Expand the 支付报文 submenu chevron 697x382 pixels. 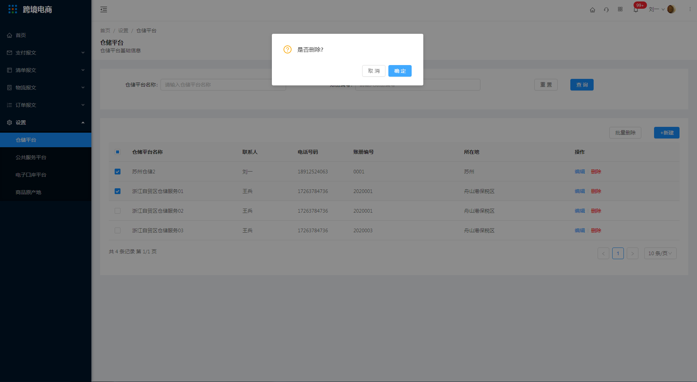click(x=83, y=53)
